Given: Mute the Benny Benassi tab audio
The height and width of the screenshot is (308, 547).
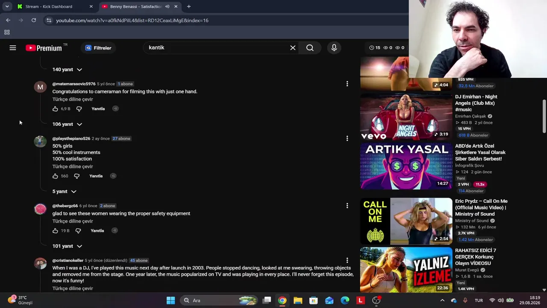Looking at the screenshot, I should [167, 6].
